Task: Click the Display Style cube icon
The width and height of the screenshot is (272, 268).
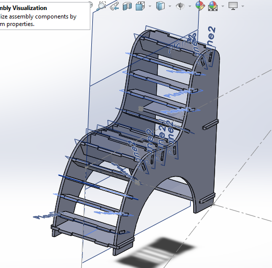Action: [161, 6]
